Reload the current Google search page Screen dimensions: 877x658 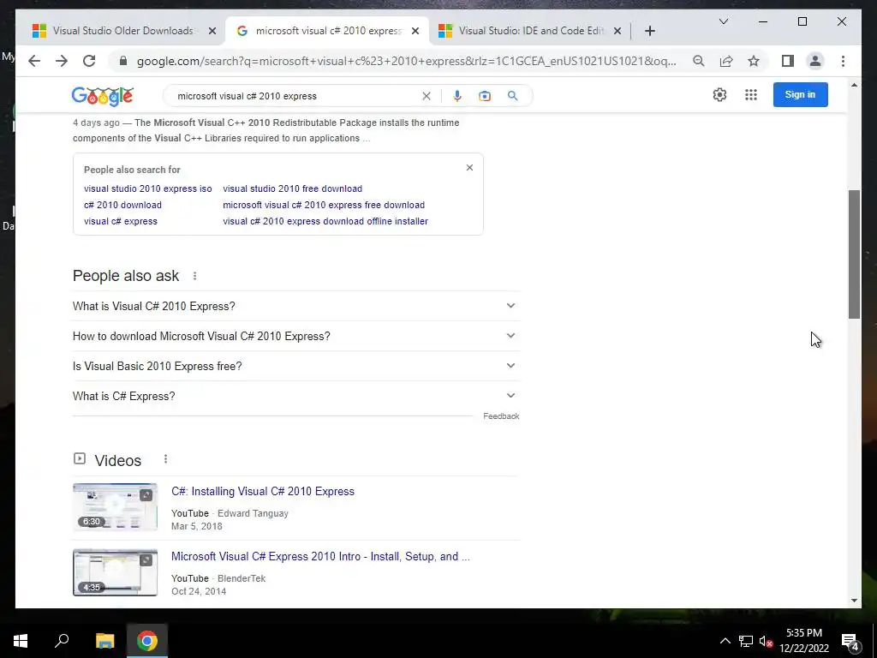tap(89, 61)
